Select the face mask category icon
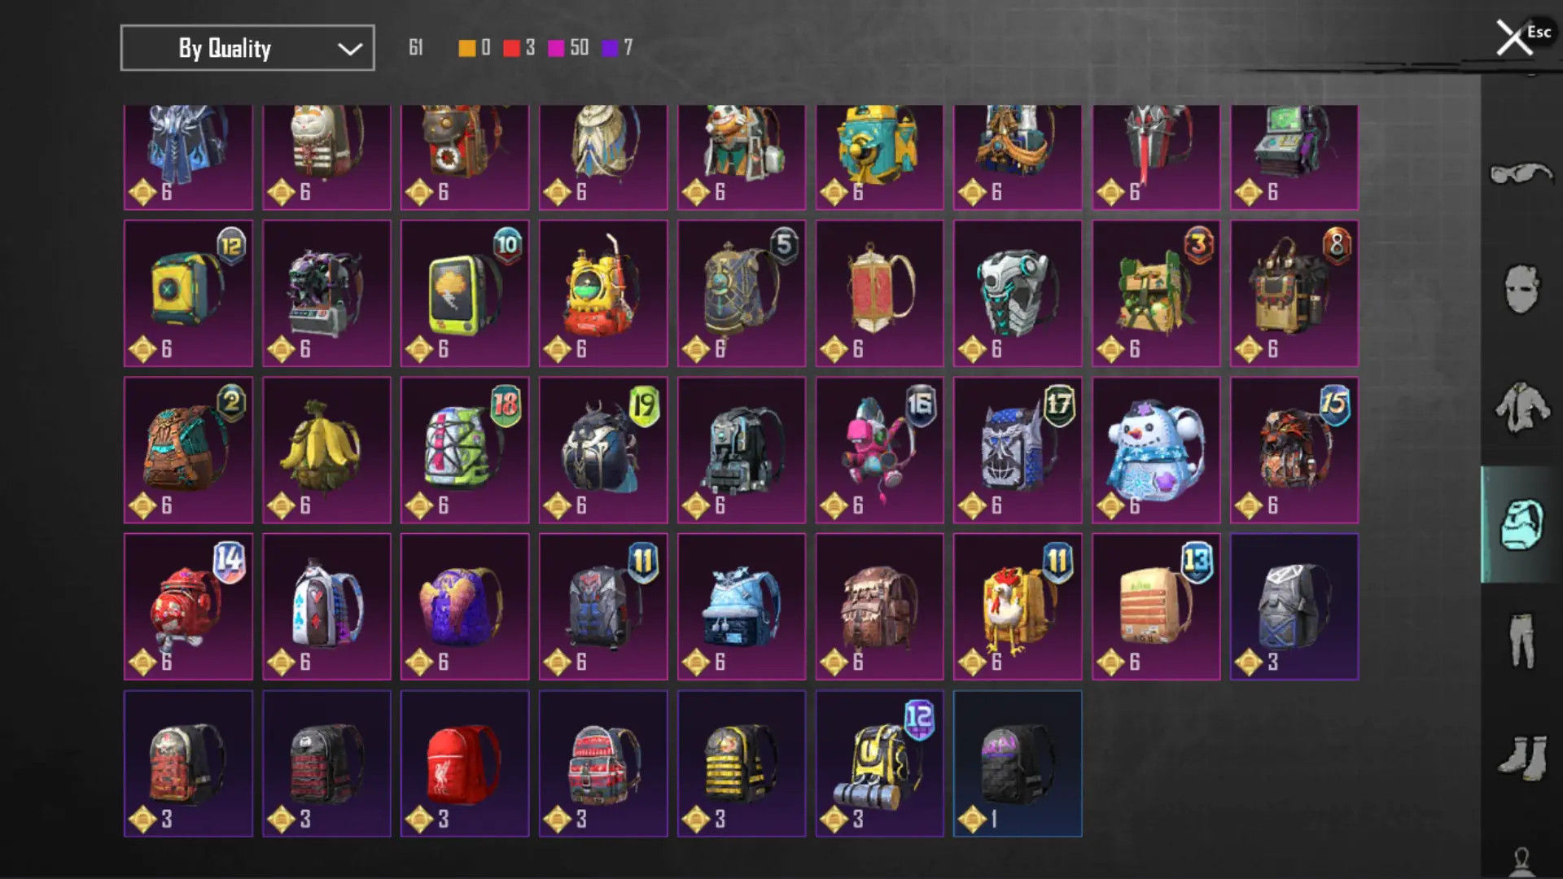Screen dimensions: 1563x879 (x=1521, y=289)
